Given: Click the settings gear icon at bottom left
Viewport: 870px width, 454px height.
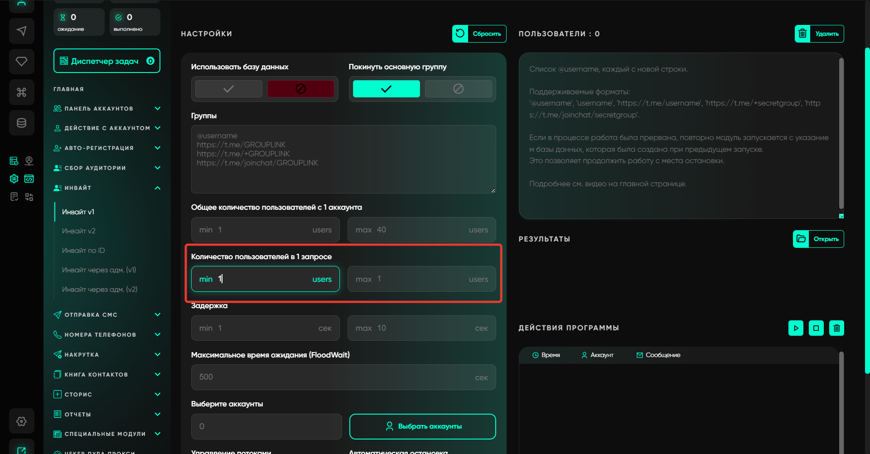Looking at the screenshot, I should click(21, 421).
